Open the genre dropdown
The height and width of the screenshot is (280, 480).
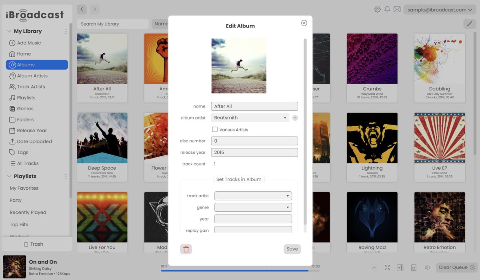click(x=253, y=207)
